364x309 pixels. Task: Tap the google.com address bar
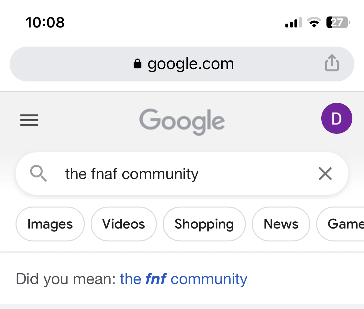pyautogui.click(x=190, y=64)
